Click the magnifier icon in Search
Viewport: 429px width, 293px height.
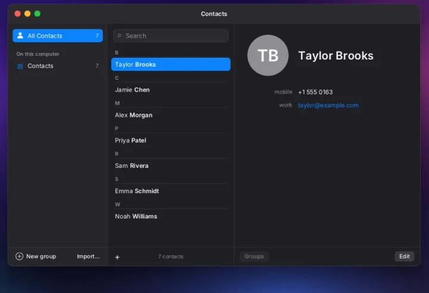pyautogui.click(x=119, y=36)
